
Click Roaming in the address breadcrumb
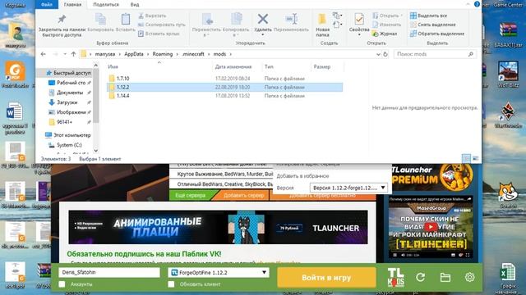(x=163, y=54)
